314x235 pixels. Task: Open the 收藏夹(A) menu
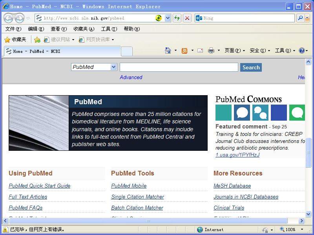tap(84, 29)
